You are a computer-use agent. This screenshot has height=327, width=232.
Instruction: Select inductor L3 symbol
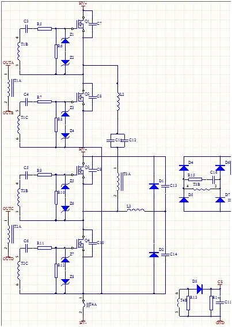click(x=135, y=210)
